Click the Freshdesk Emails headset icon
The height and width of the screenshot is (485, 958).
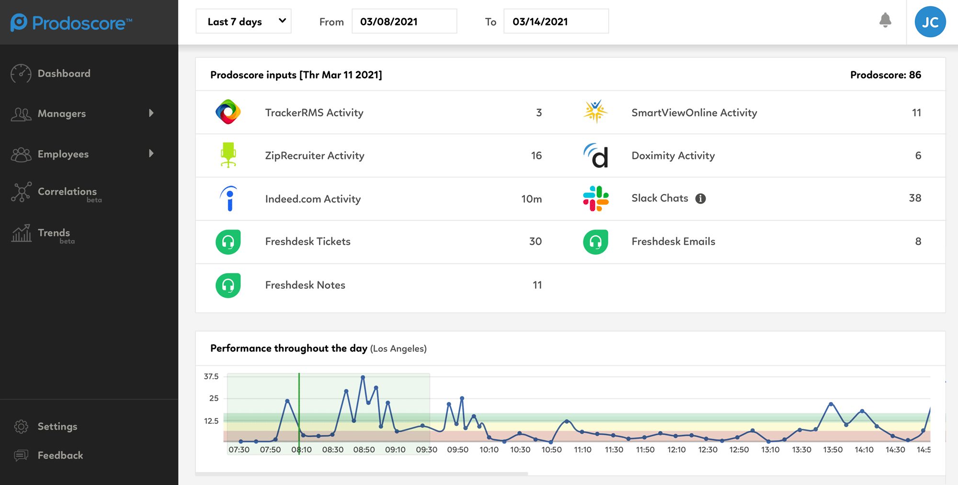[x=595, y=242]
